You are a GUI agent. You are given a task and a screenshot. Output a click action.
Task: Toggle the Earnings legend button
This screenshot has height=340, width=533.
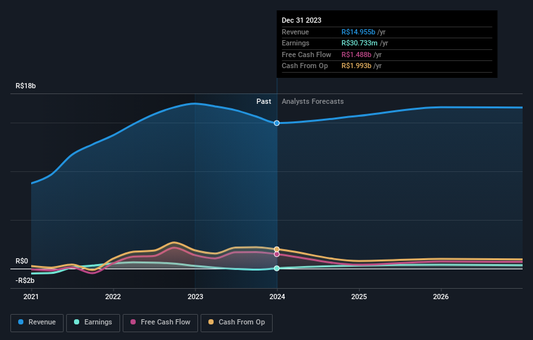(x=93, y=322)
